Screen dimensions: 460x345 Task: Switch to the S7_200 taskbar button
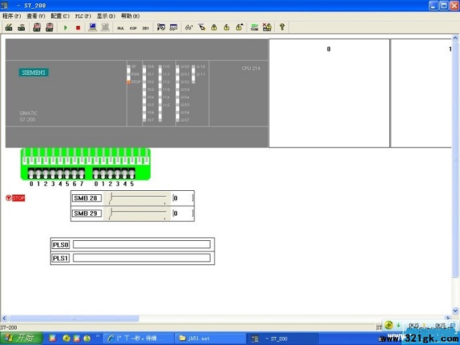[282, 338]
